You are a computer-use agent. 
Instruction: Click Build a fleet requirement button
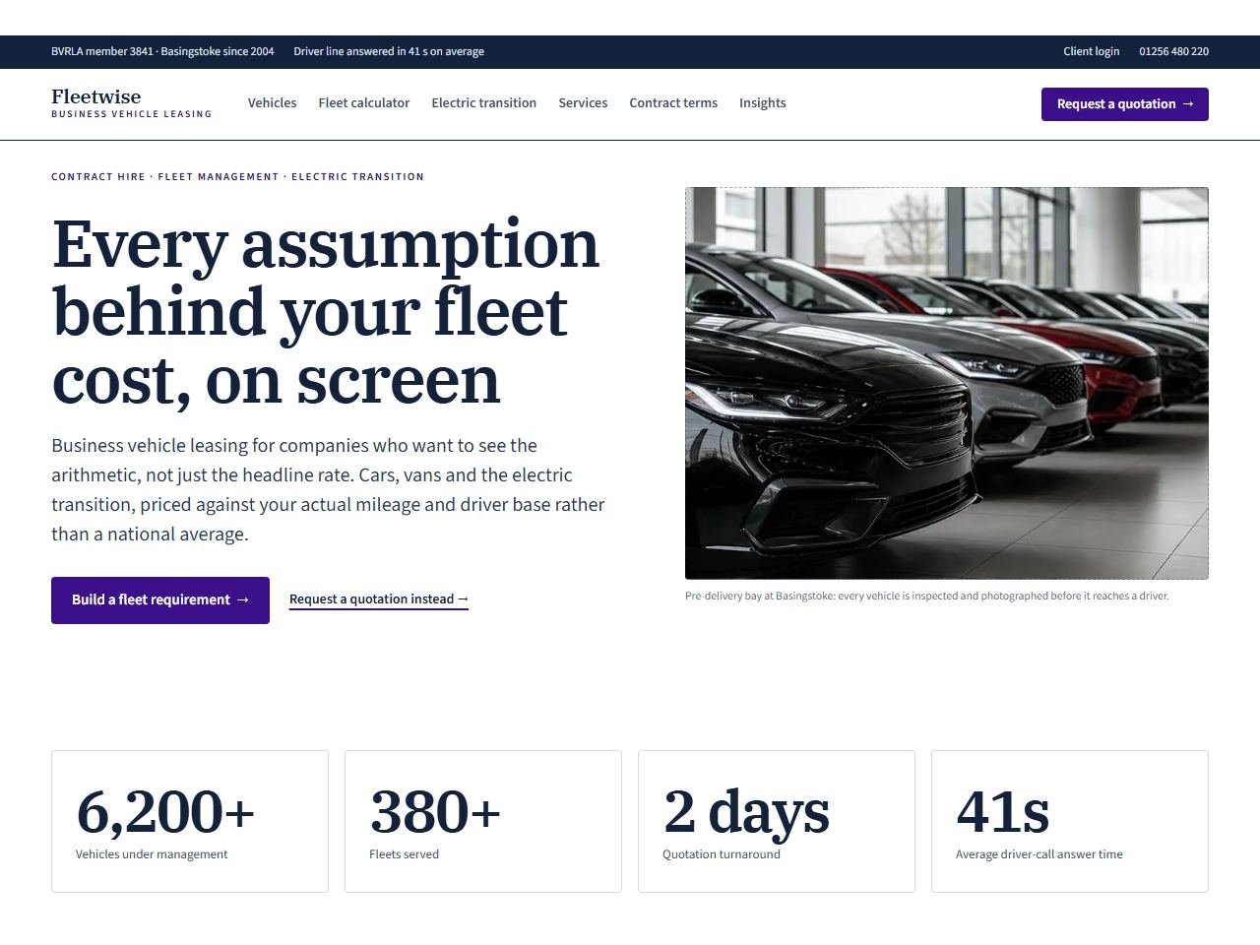[x=160, y=600]
